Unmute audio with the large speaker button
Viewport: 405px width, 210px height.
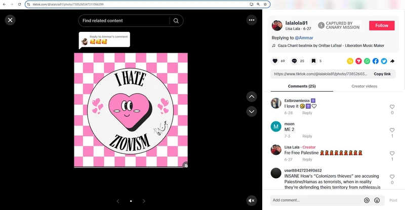click(252, 200)
